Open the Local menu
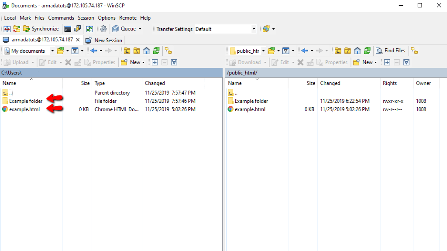 (x=10, y=17)
